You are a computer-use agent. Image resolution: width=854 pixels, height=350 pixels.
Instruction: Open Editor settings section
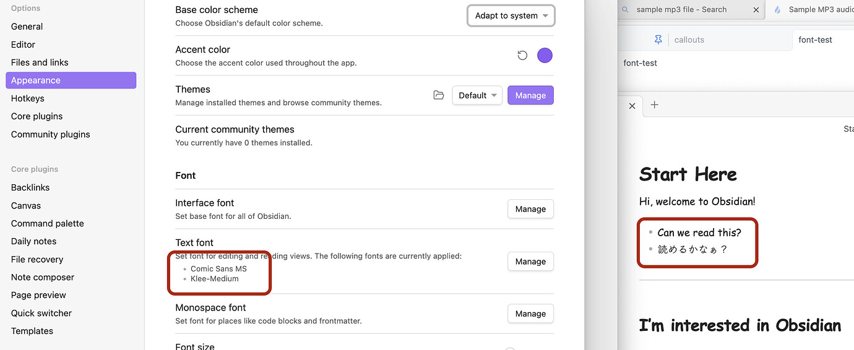(x=71, y=45)
